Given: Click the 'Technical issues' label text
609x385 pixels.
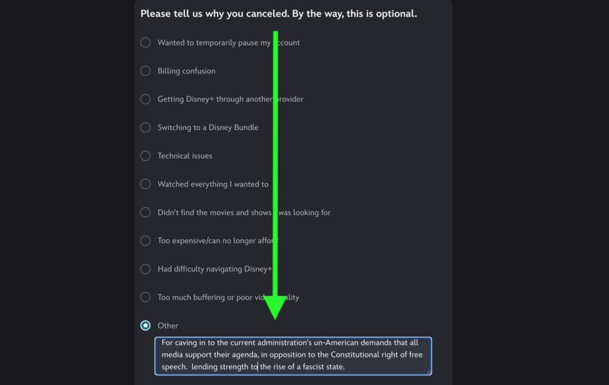Looking at the screenshot, I should point(185,156).
